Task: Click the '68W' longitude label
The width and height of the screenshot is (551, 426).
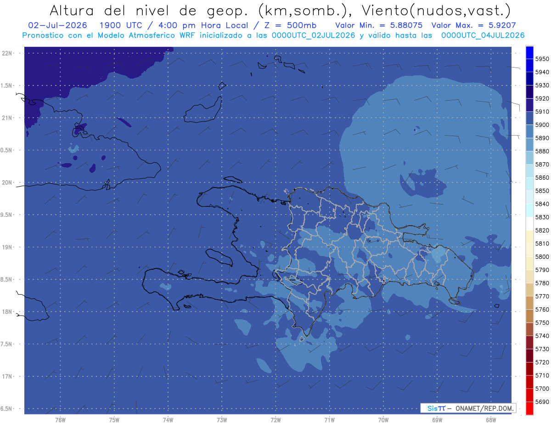Action: coord(490,420)
